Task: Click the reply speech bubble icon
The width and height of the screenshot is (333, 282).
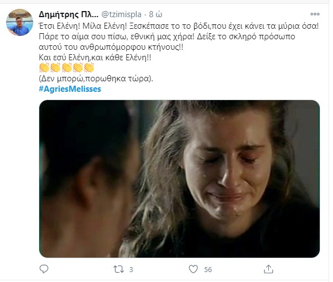Action: tap(44, 269)
